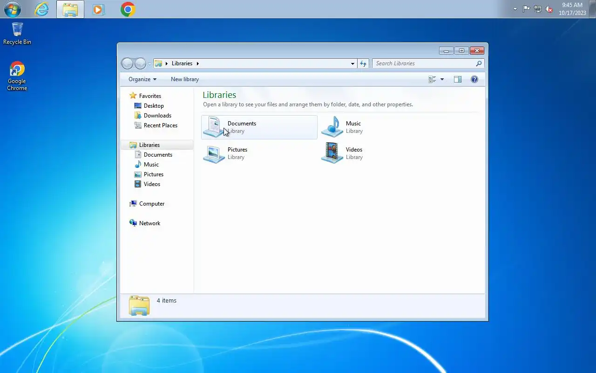Click the volume icon in system tray

549,9
